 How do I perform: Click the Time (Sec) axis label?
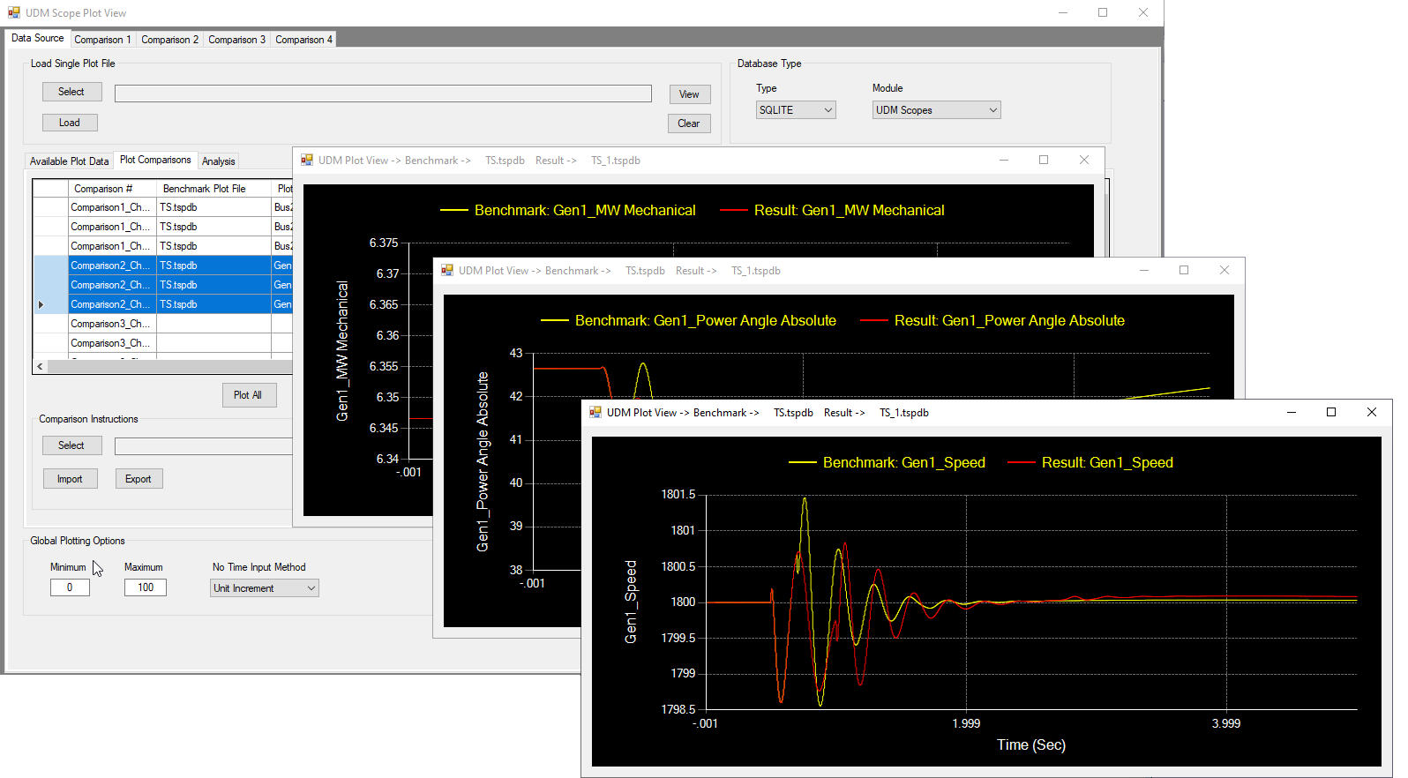[x=1031, y=744]
